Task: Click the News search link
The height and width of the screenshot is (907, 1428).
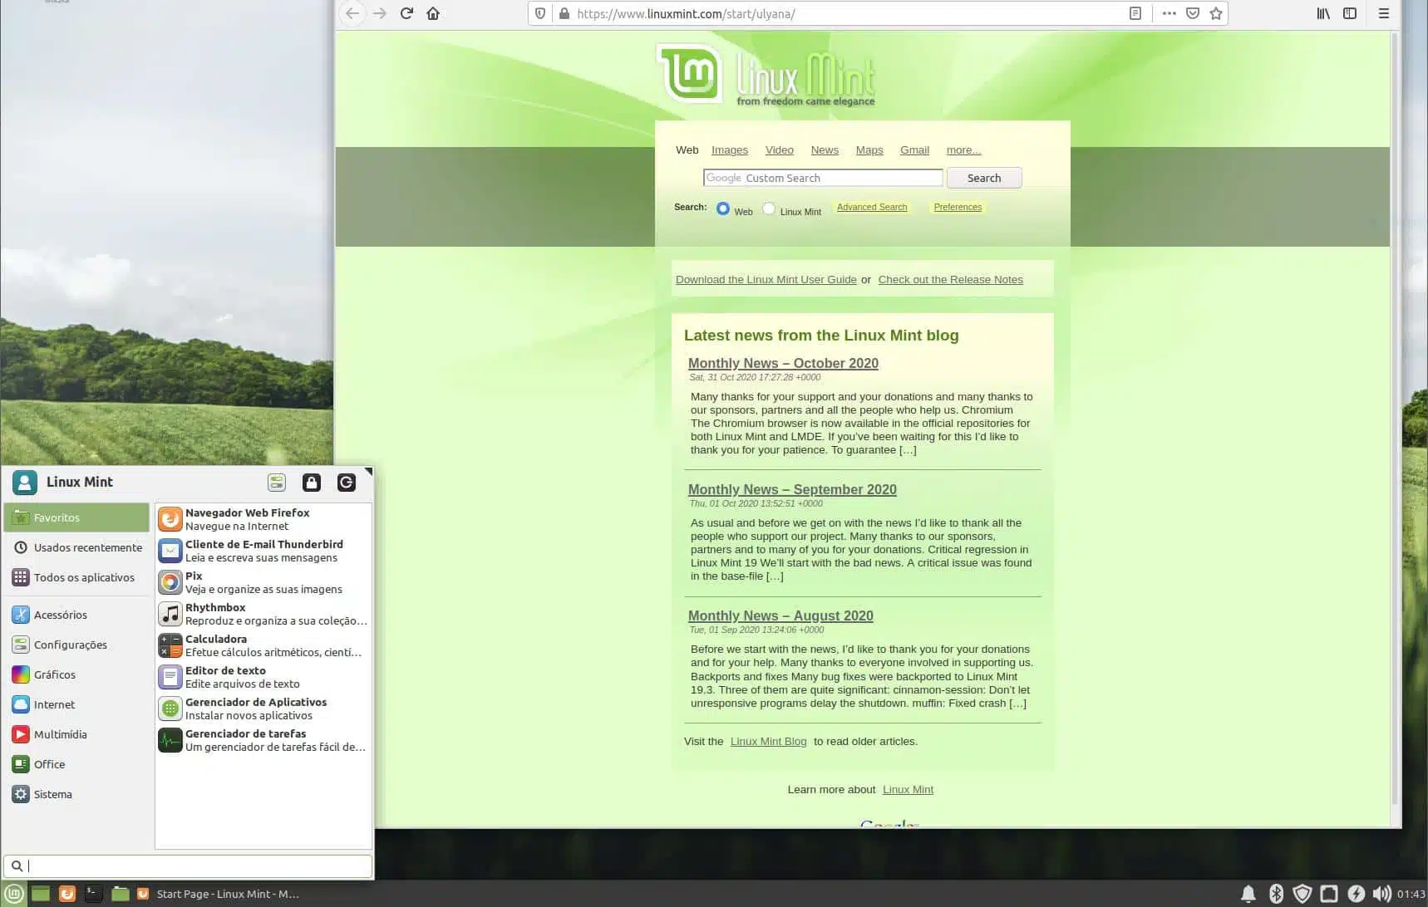Action: [x=825, y=150]
